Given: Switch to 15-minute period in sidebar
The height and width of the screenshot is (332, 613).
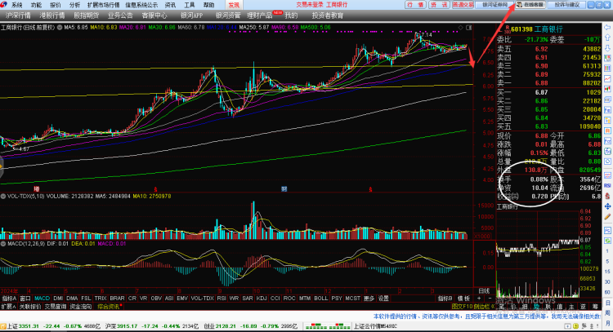Looking at the screenshot, I should pos(607,272).
